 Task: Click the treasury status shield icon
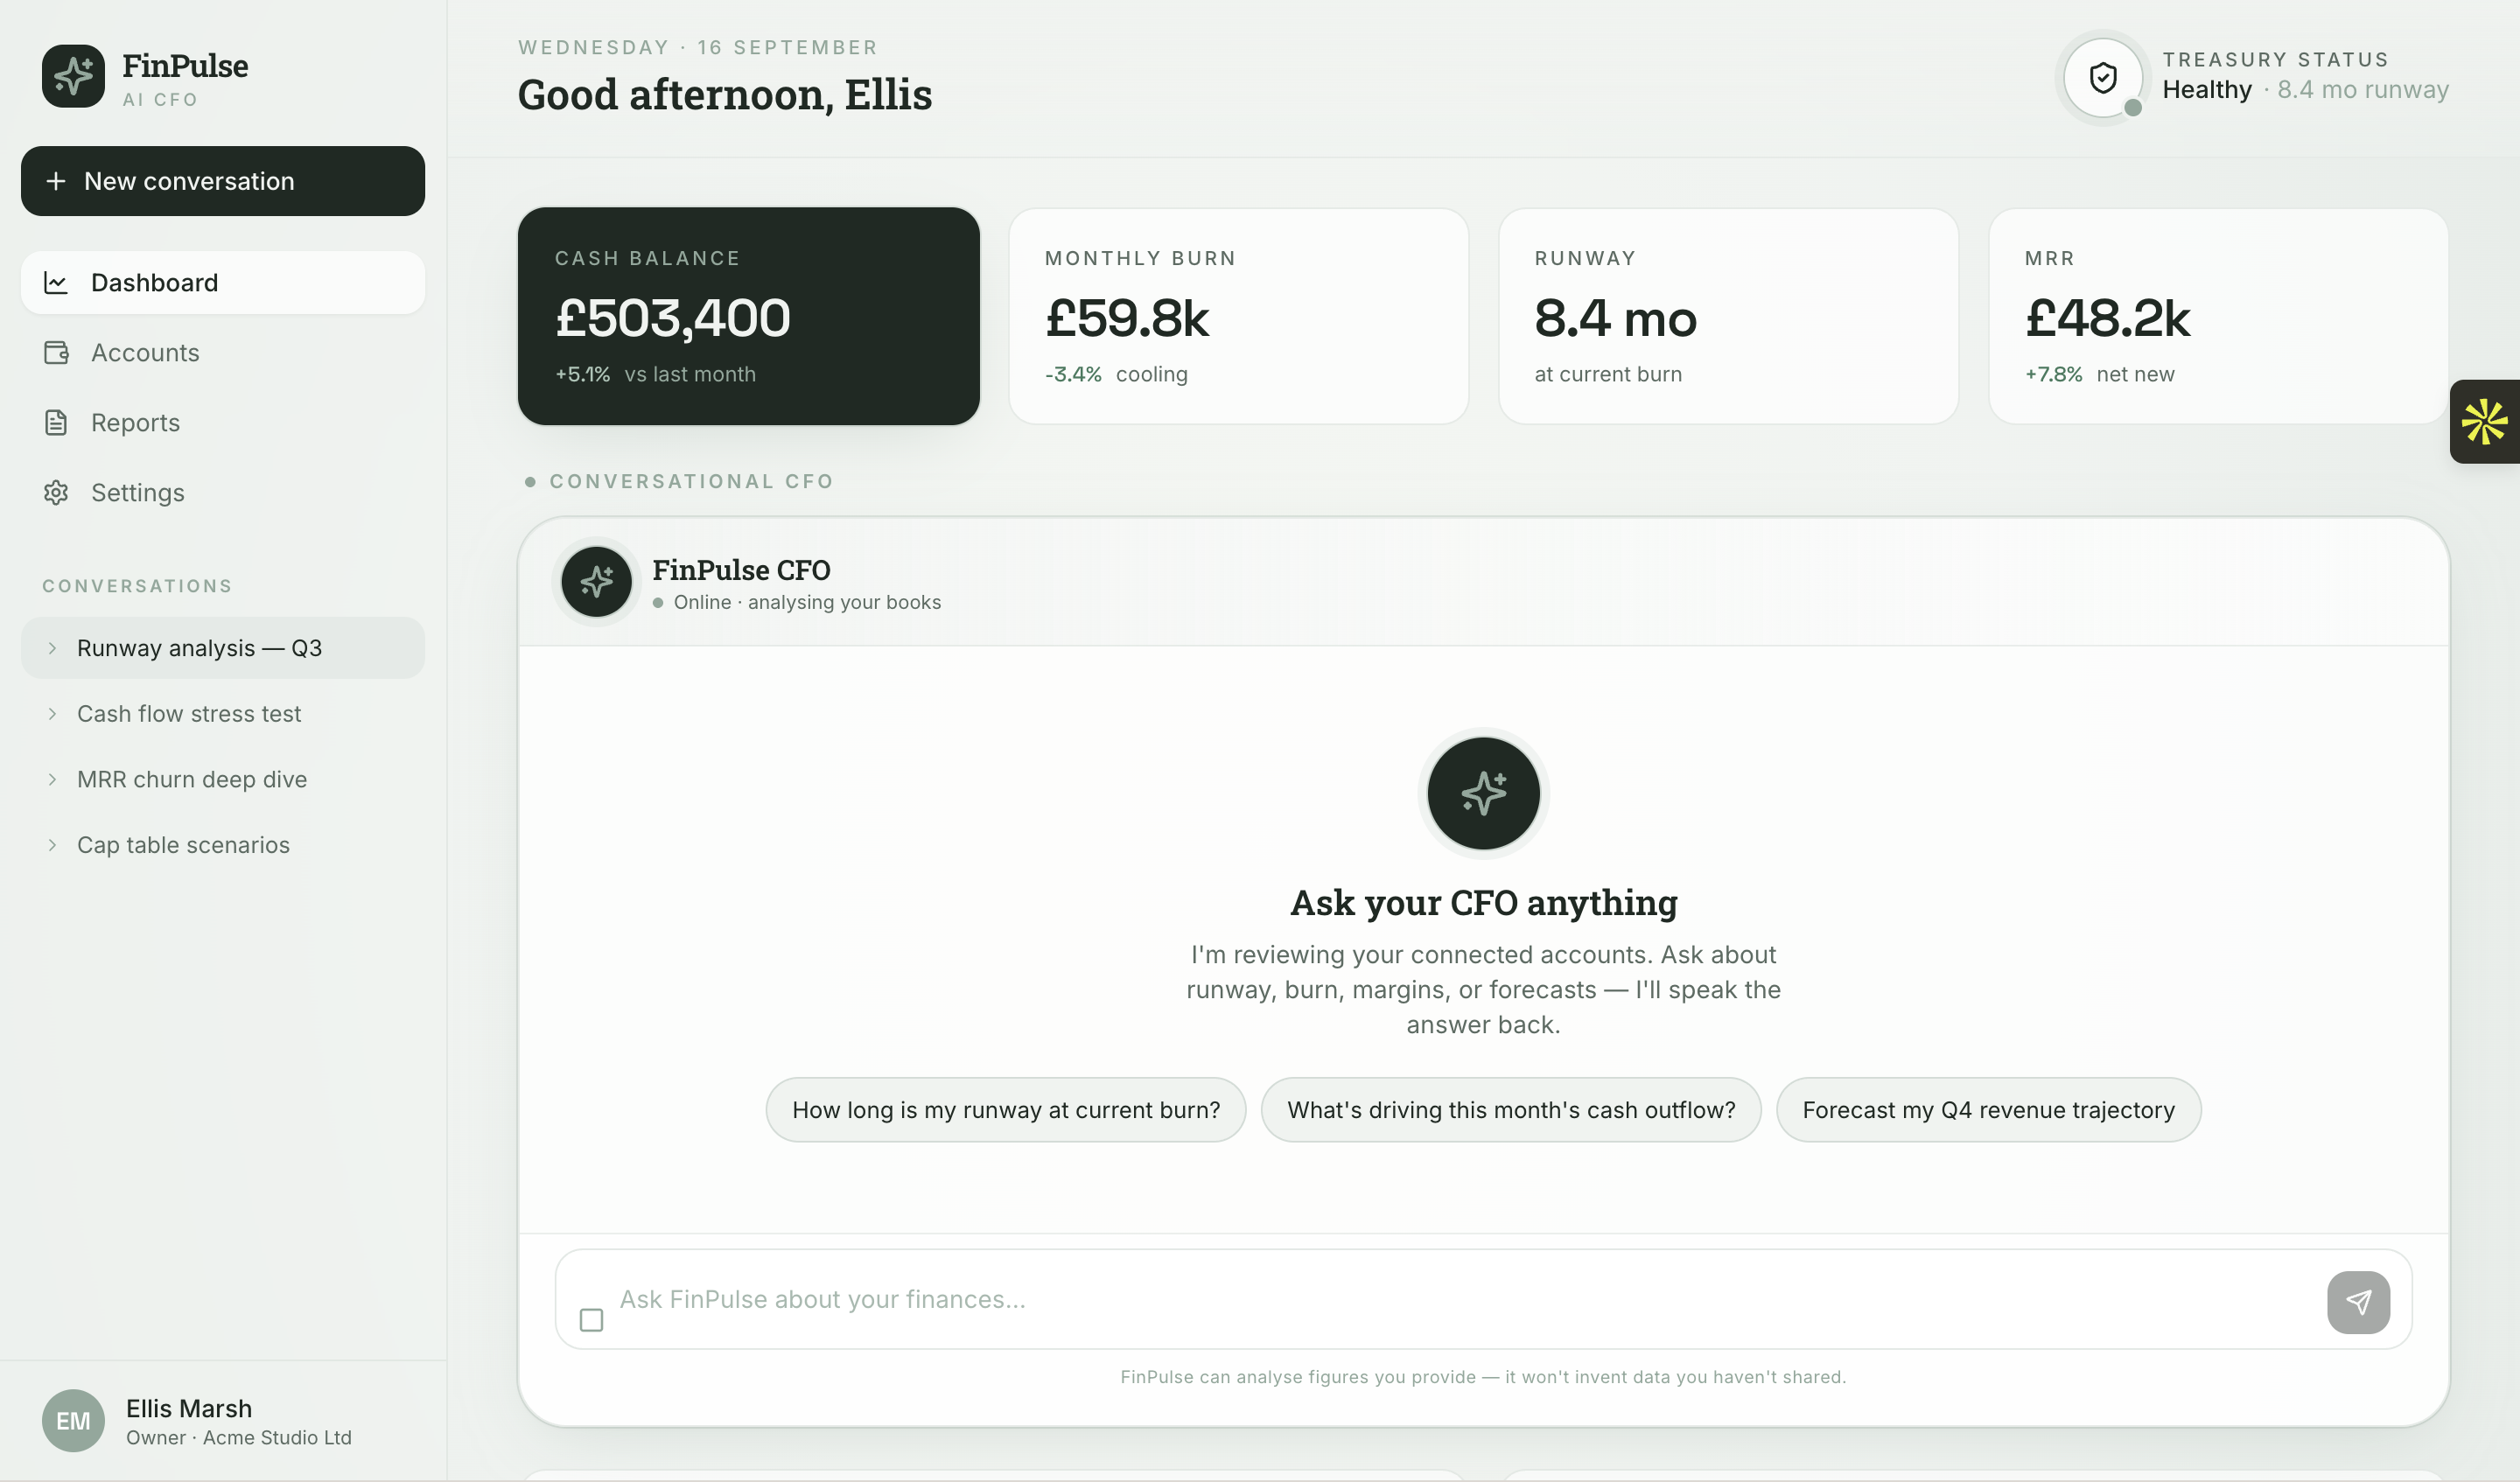click(x=2103, y=77)
